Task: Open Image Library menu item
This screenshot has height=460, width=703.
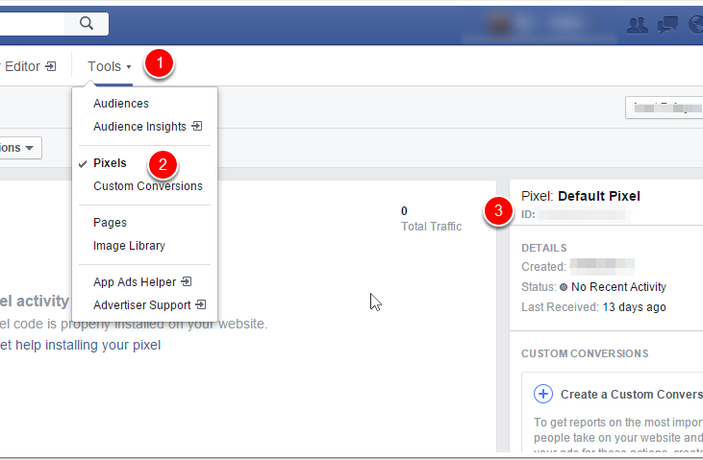Action: [129, 246]
